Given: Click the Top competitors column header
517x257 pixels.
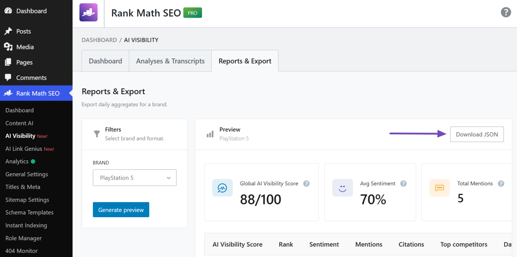Looking at the screenshot, I should pos(464,244).
